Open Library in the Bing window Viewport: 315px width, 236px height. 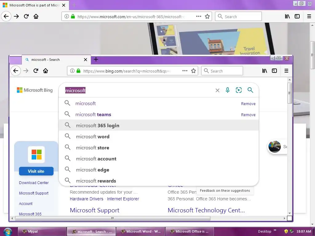click(x=265, y=71)
